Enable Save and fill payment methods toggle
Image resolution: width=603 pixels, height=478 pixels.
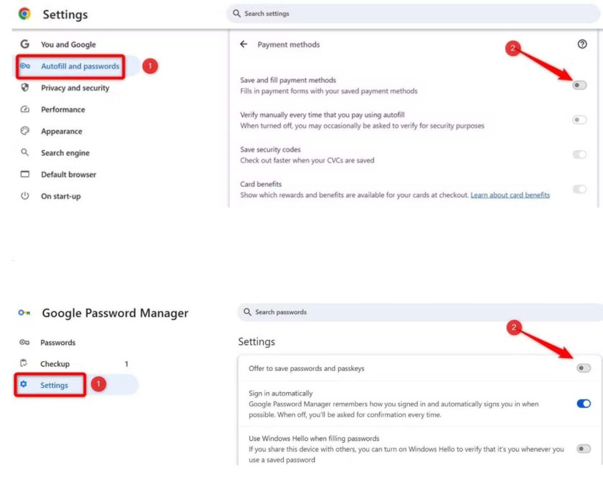[x=579, y=85]
